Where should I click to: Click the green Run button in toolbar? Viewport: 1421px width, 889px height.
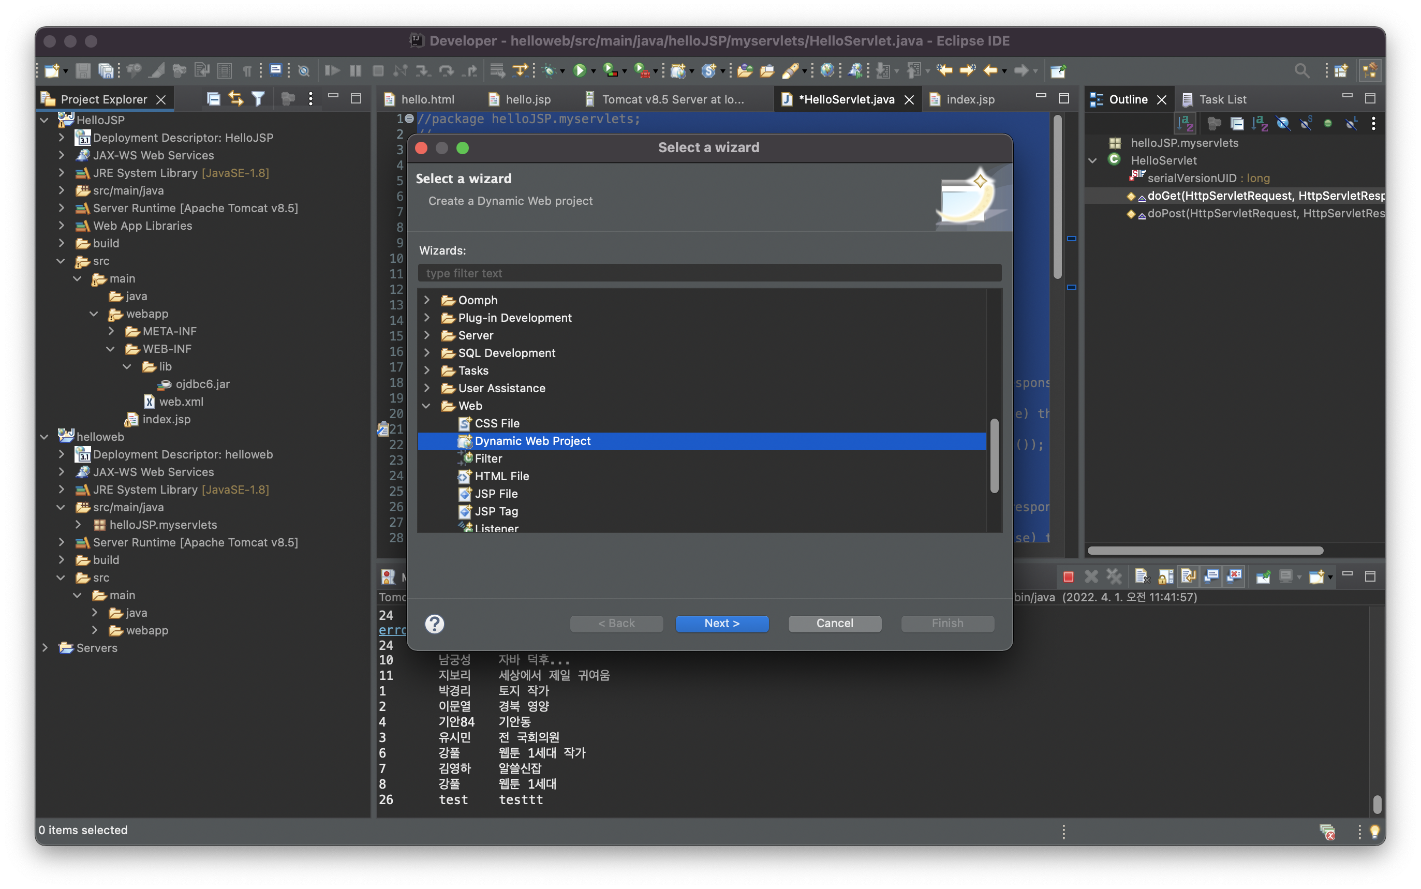579,70
